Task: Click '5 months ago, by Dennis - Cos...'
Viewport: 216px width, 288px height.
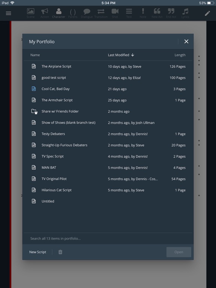Action: (x=133, y=179)
